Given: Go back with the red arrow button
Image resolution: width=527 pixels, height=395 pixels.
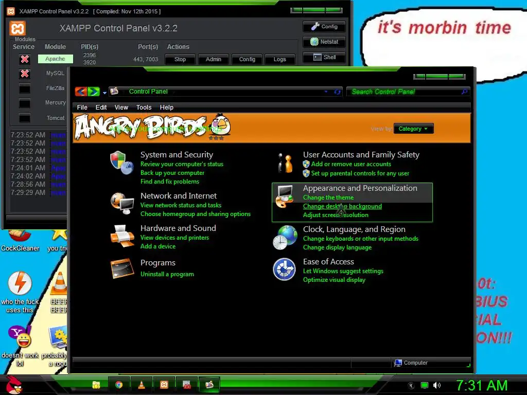Looking at the screenshot, I should click(x=81, y=92).
